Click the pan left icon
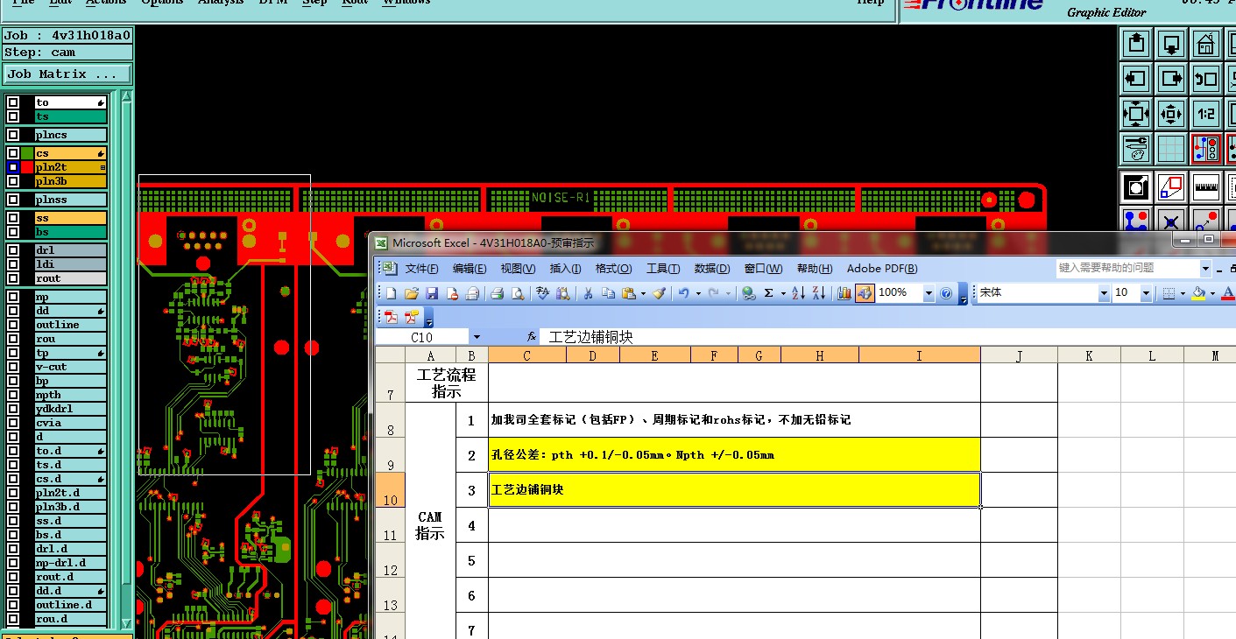1236x639 pixels. 1136,78
